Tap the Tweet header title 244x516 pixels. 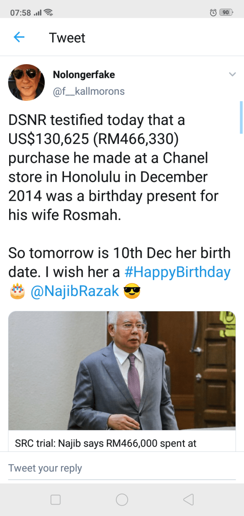coord(67,38)
